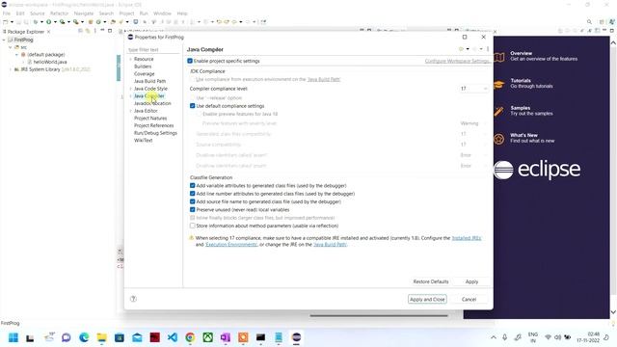Toggle Add variable attributes to class files checkbox

pos(193,185)
